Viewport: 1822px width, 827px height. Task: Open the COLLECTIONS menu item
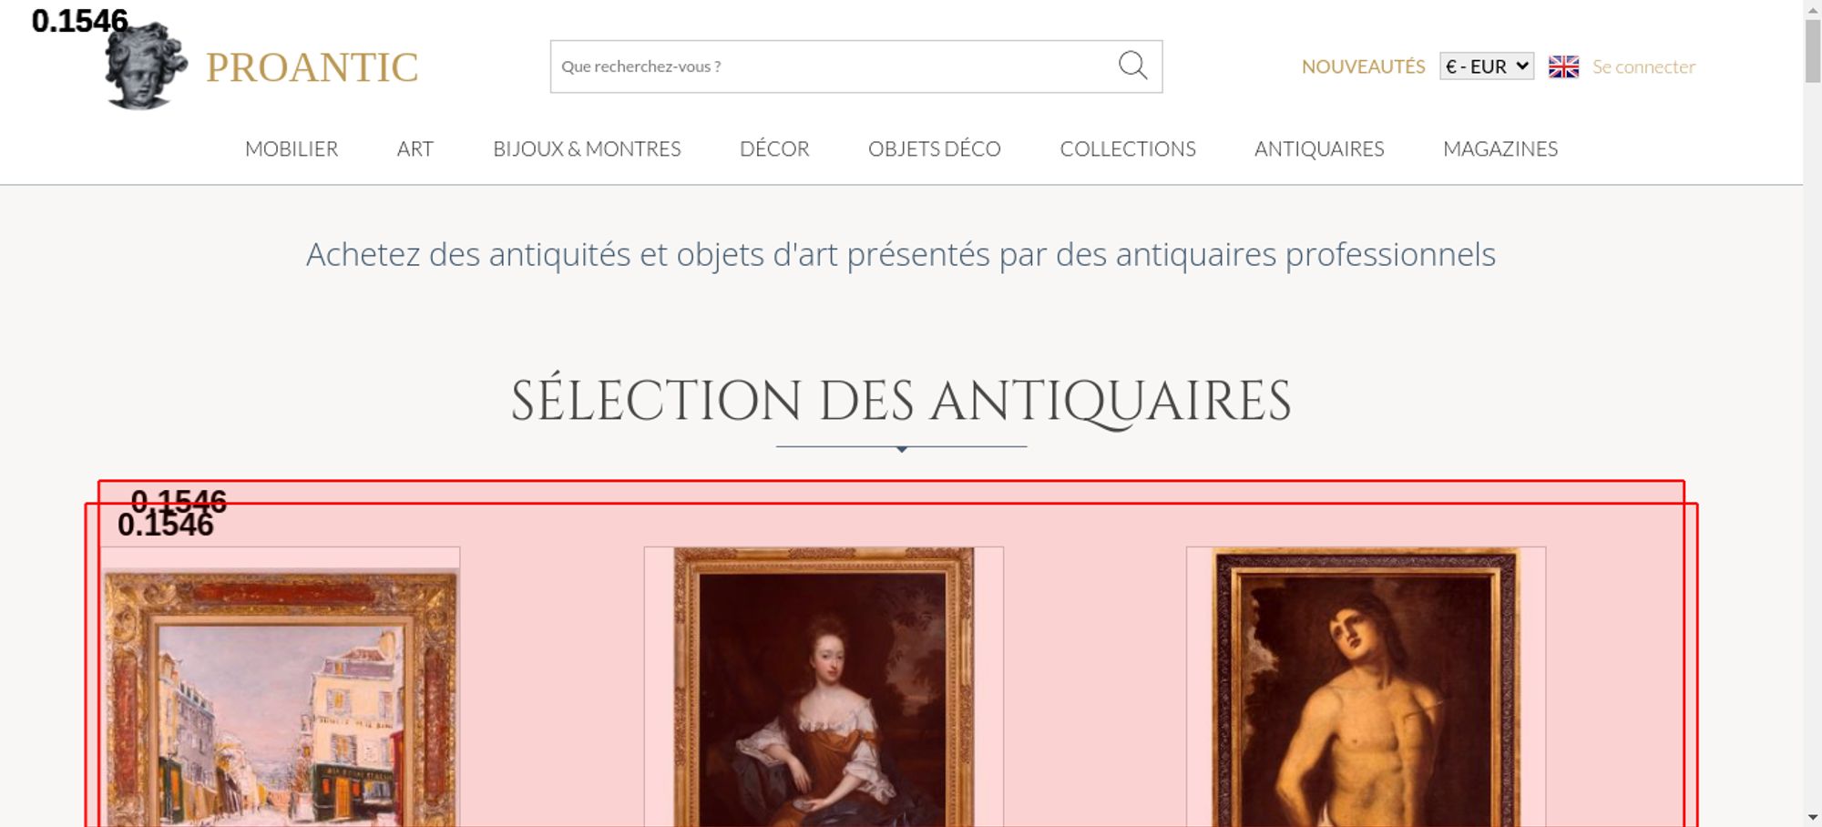tap(1128, 148)
